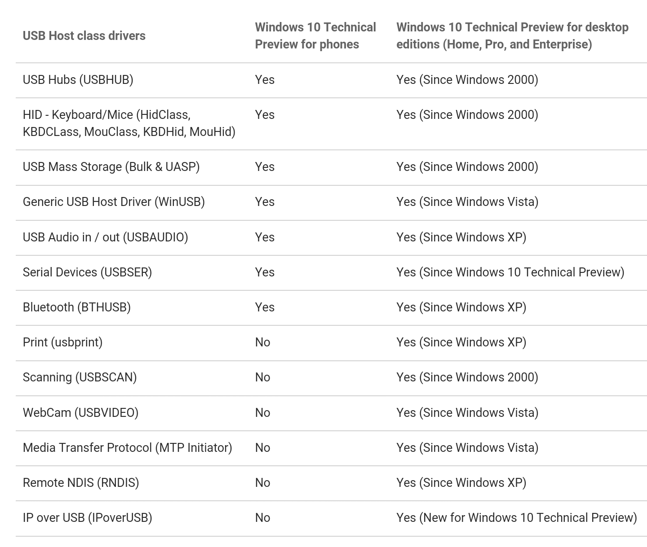The image size is (647, 547).
Task: Click the WebCam (USBVIDEO) entry
Action: pyautogui.click(x=80, y=413)
